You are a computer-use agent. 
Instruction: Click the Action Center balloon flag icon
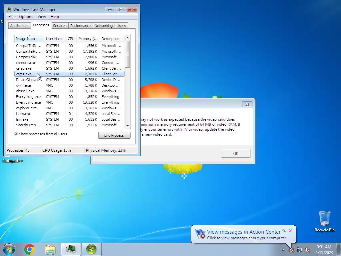click(x=200, y=234)
